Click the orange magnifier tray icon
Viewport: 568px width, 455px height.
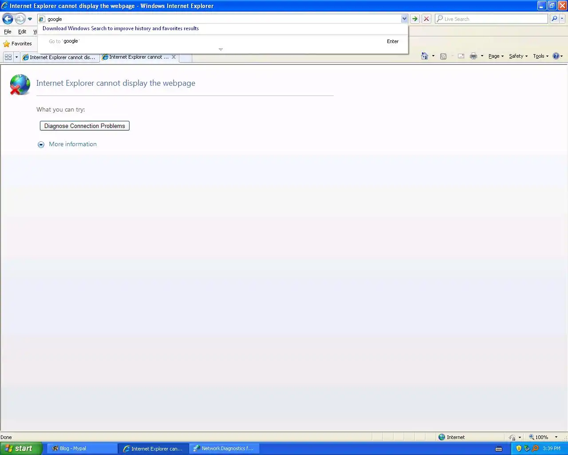pos(535,448)
